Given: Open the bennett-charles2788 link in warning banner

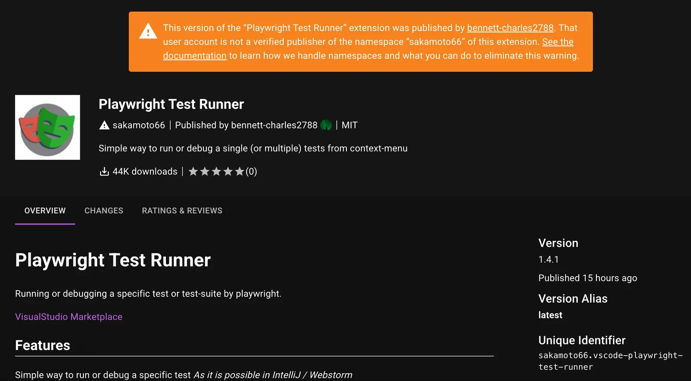Looking at the screenshot, I should 510,28.
